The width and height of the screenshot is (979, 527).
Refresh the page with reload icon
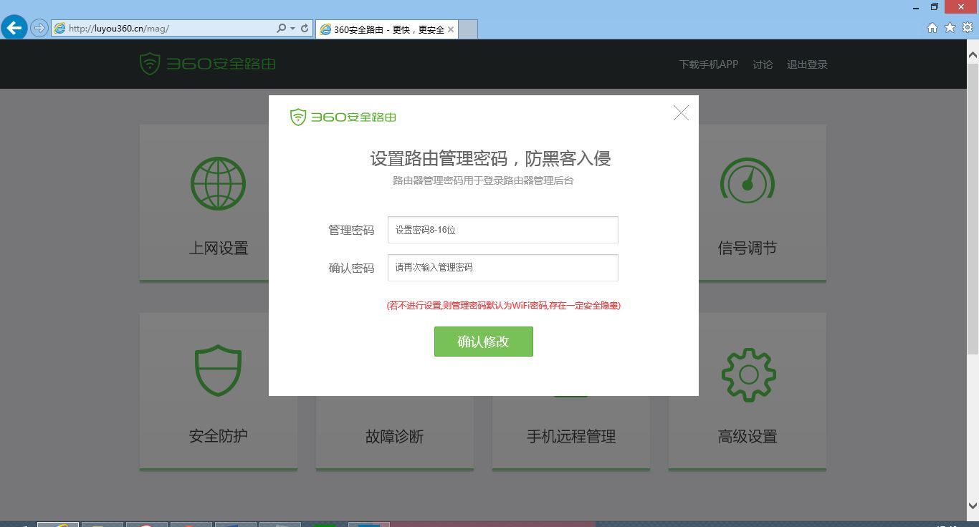305,29
